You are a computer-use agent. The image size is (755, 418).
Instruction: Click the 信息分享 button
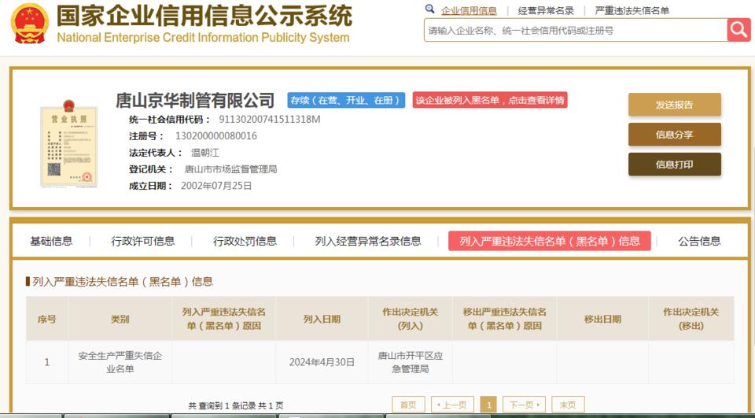[x=674, y=135]
